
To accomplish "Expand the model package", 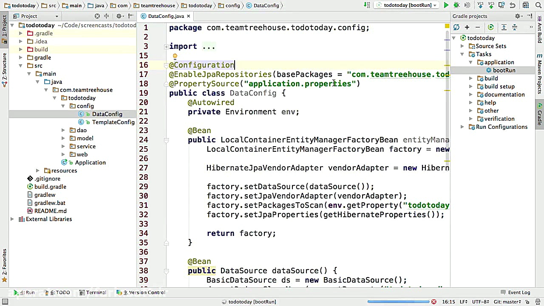I will (63, 139).
